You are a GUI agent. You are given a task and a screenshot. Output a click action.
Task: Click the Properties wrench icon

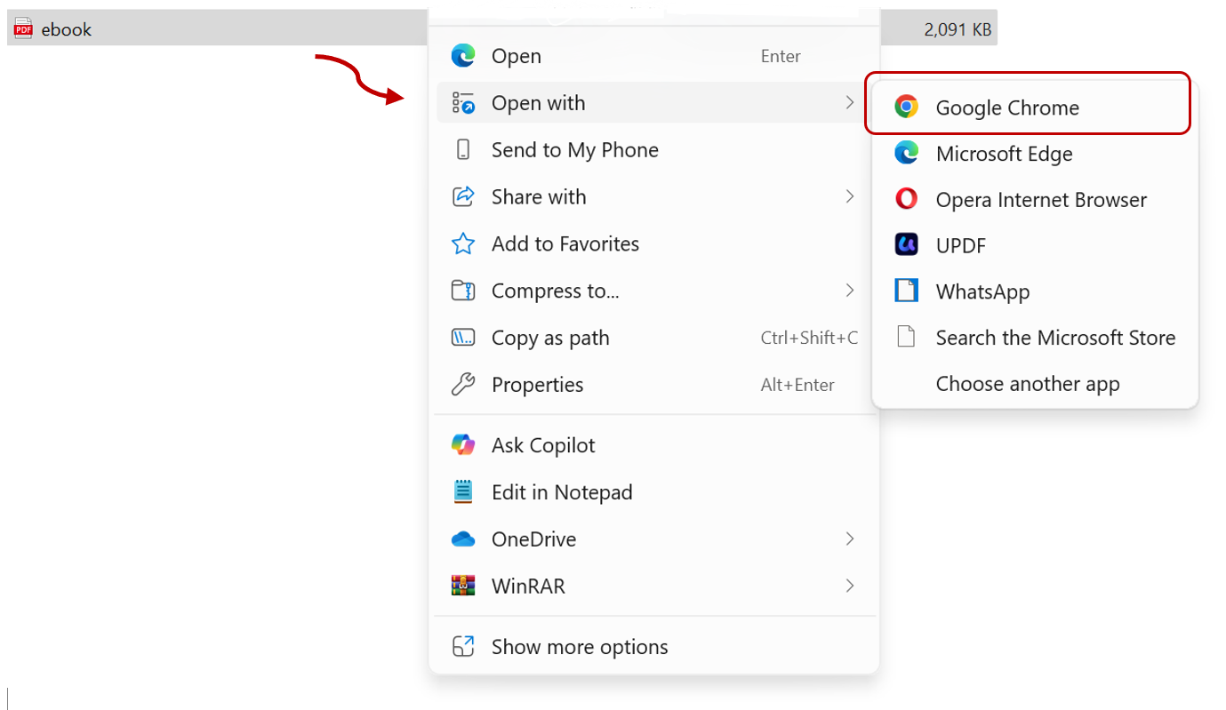463,385
